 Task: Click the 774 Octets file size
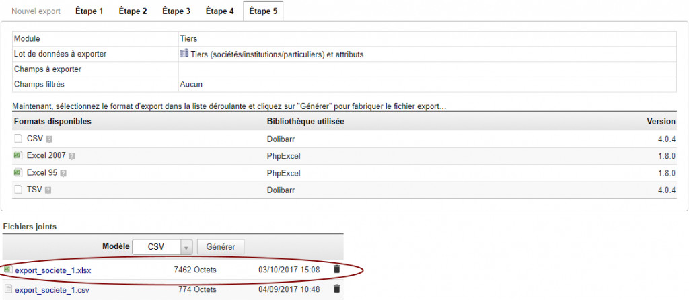197,289
